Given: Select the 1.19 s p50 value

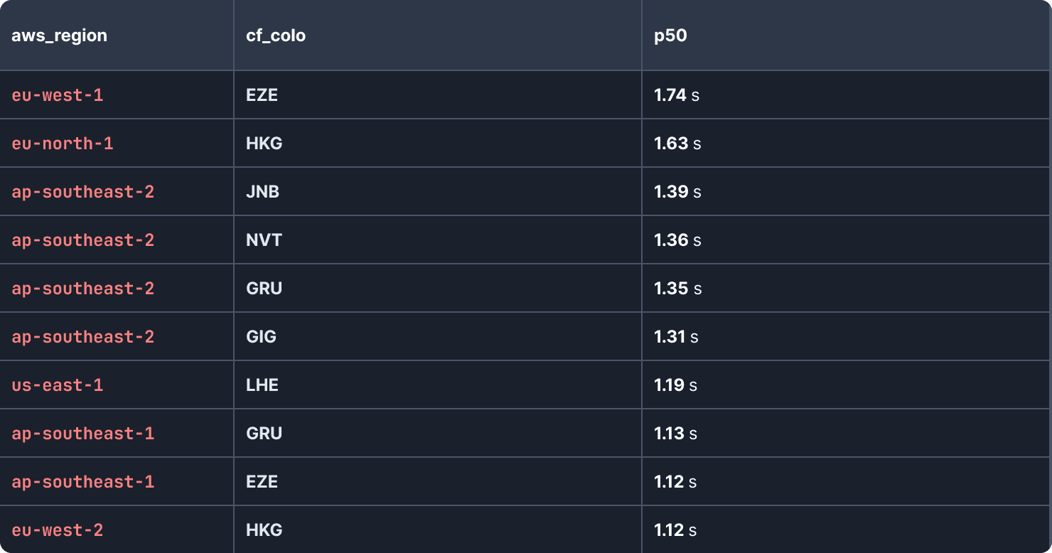Looking at the screenshot, I should pos(675,385).
